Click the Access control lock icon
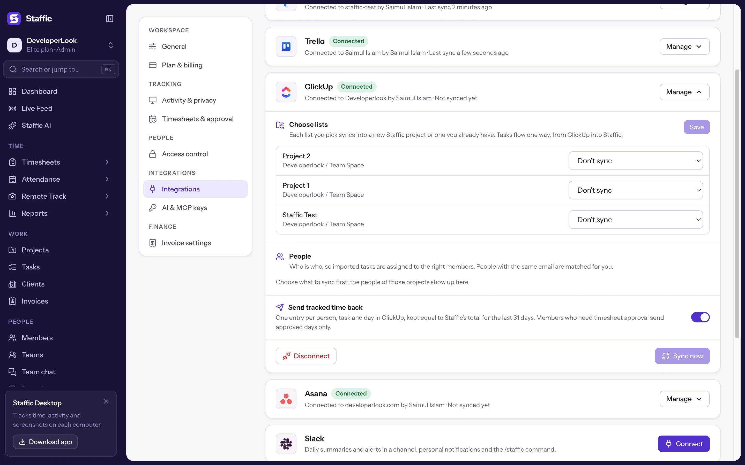 [153, 154]
